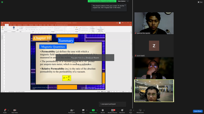Open the File tab in PowerPoint
Image resolution: width=204 pixels, height=114 pixels.
3,25
